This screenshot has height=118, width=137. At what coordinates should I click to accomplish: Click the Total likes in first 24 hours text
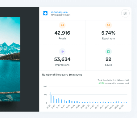(x=113, y=80)
